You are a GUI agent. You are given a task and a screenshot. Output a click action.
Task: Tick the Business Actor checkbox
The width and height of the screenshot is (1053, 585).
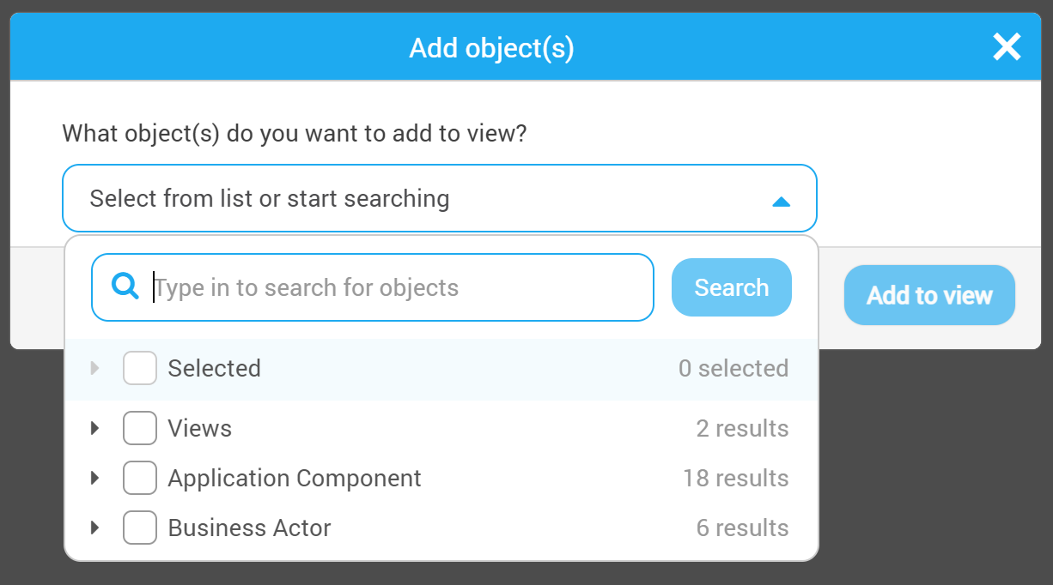coord(140,528)
